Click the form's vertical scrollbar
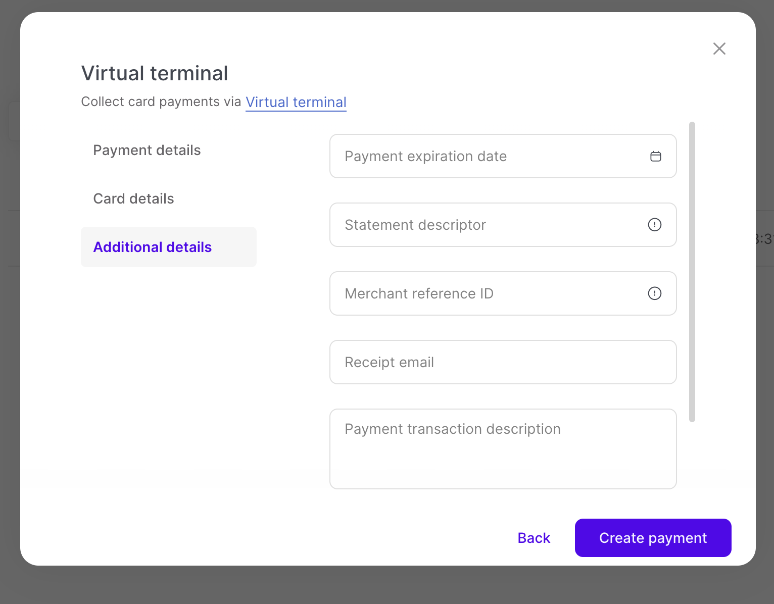 coord(692,272)
